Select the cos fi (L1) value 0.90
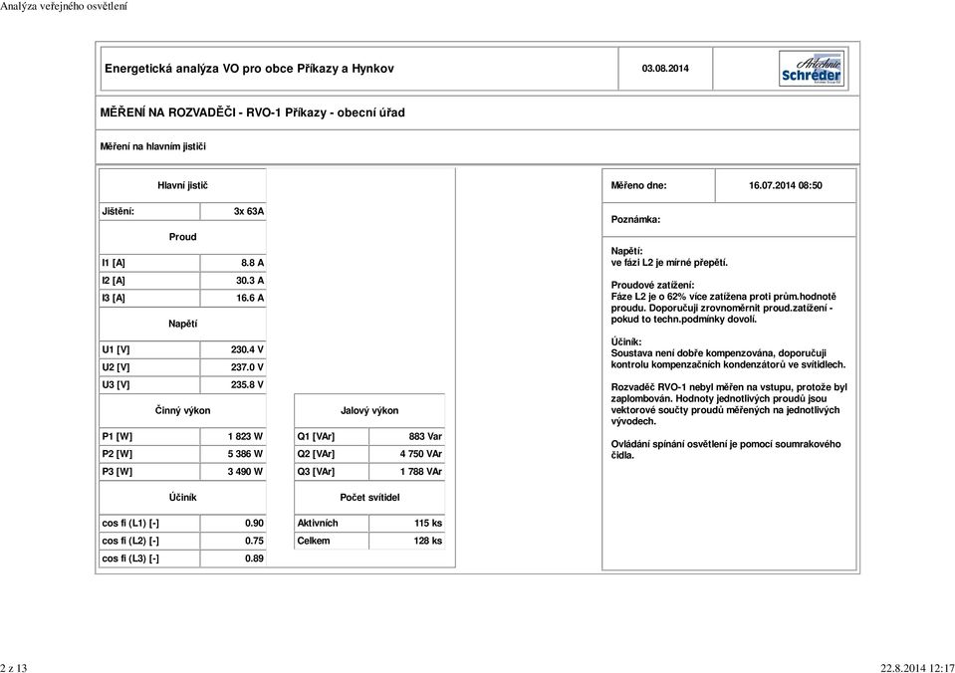This screenshot has height=673, width=955. 255,524
